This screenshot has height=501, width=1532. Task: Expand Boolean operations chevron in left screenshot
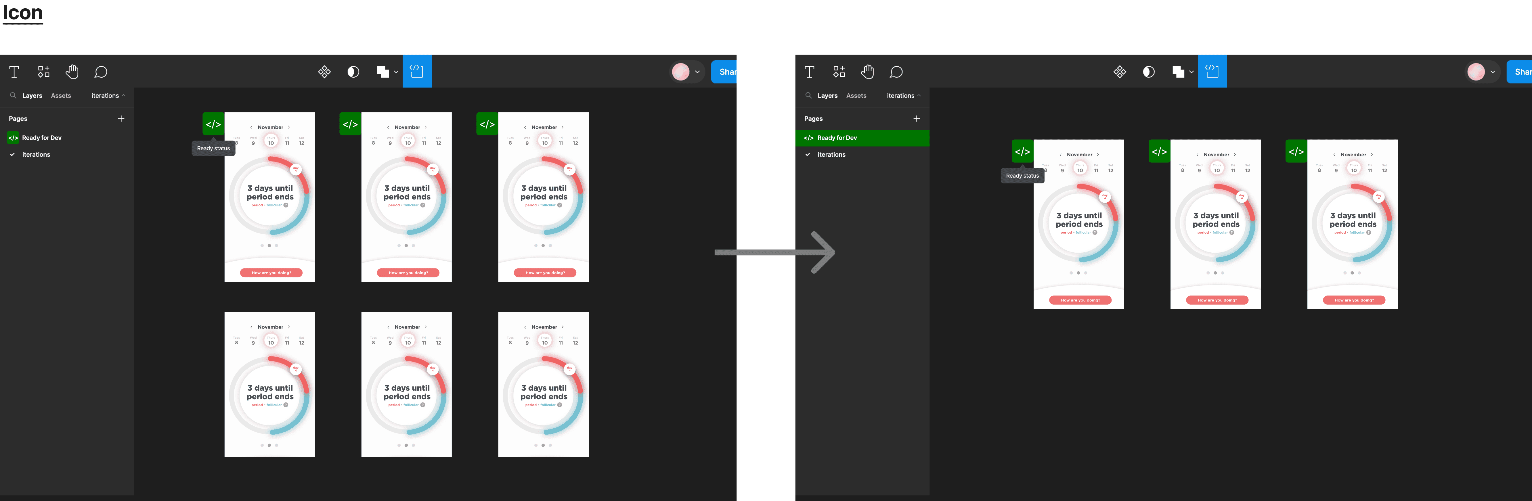coord(396,72)
